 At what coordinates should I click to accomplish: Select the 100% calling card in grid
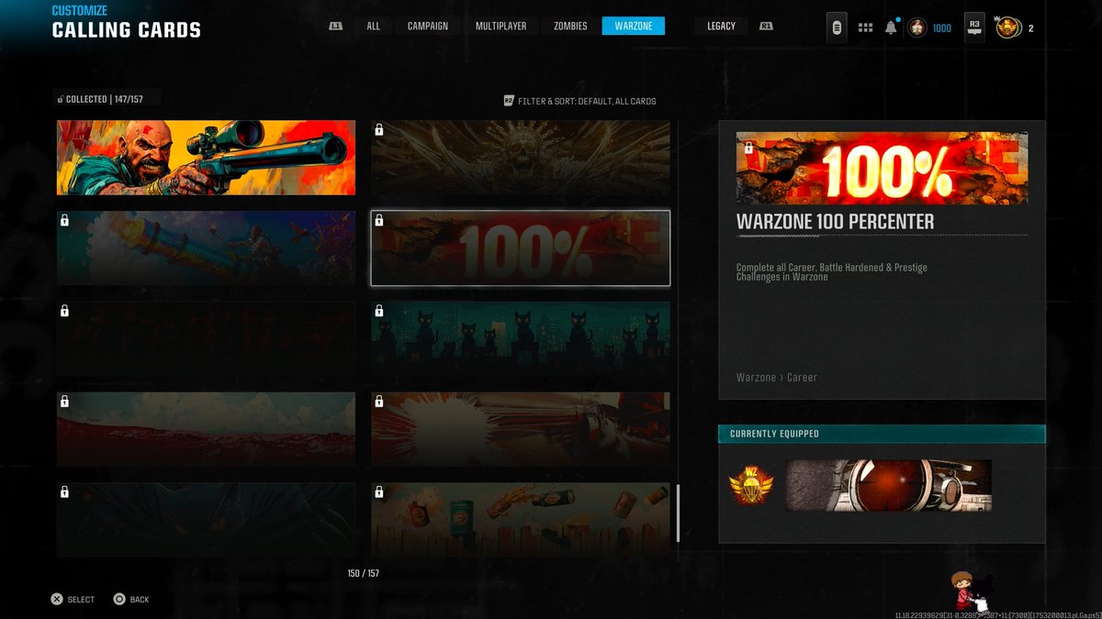(x=521, y=249)
